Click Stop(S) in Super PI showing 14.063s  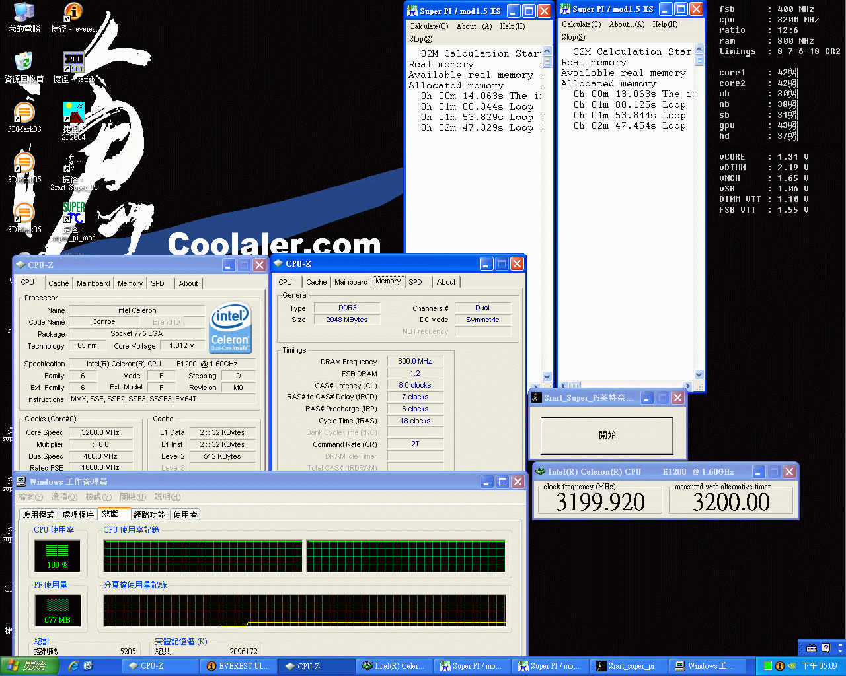tap(420, 39)
